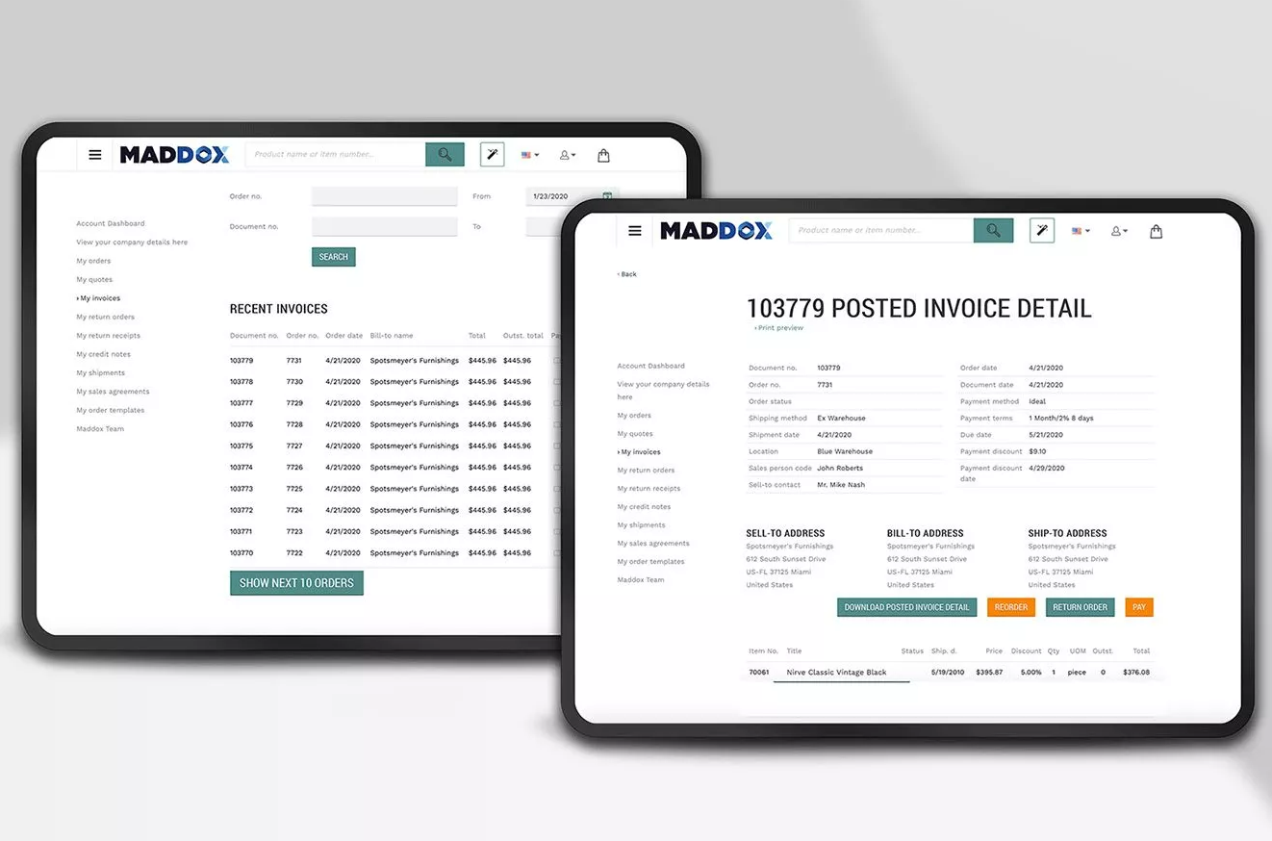Open My credit notes on invoices list tablet
Screen dimensions: 1272x841
pyautogui.click(x=104, y=354)
